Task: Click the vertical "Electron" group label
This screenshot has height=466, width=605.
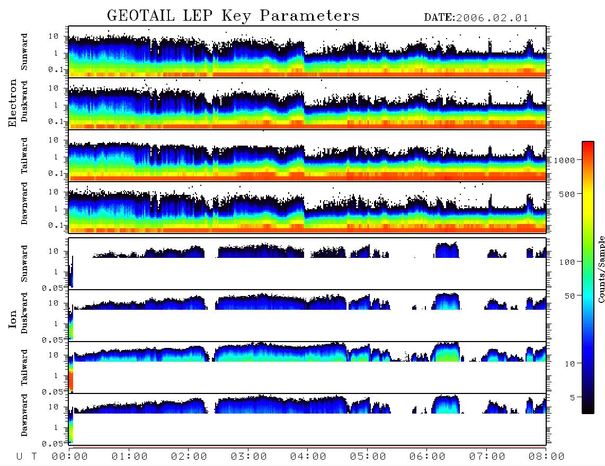Action: 13,103
